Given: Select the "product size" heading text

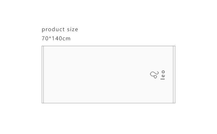Looking at the screenshot, I should point(60,29).
